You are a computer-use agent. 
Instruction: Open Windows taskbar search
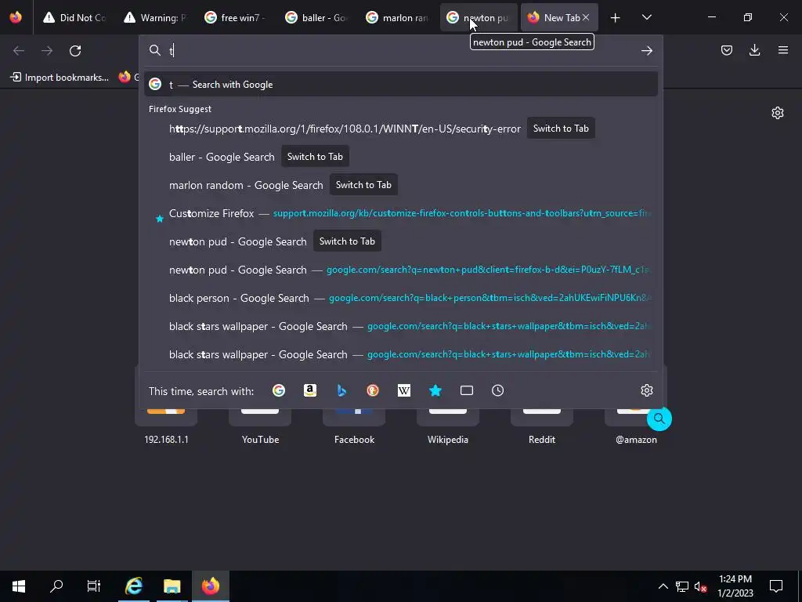pos(56,586)
